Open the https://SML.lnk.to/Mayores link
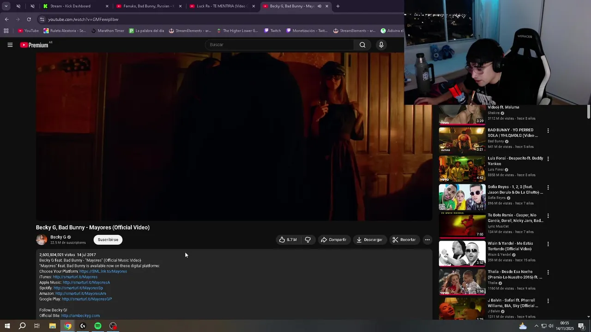The height and width of the screenshot is (332, 591). [103, 272]
